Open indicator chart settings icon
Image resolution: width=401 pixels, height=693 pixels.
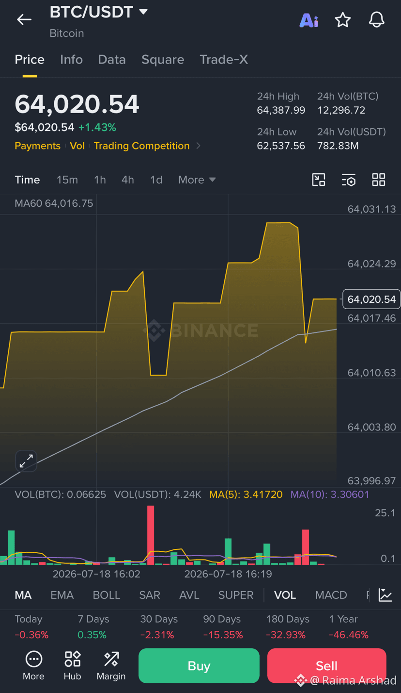[386, 595]
